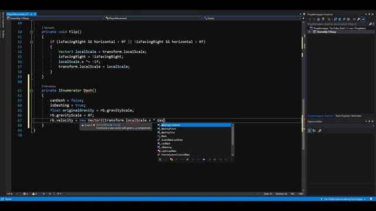The image size is (376, 211).
Task: Select Assembly-CSharp in Solution Explorer
Action: click(327, 32)
